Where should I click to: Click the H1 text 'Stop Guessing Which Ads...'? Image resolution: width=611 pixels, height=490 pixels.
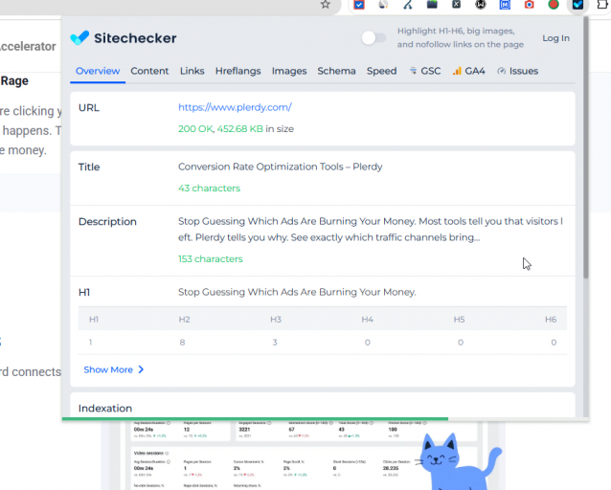tap(297, 292)
